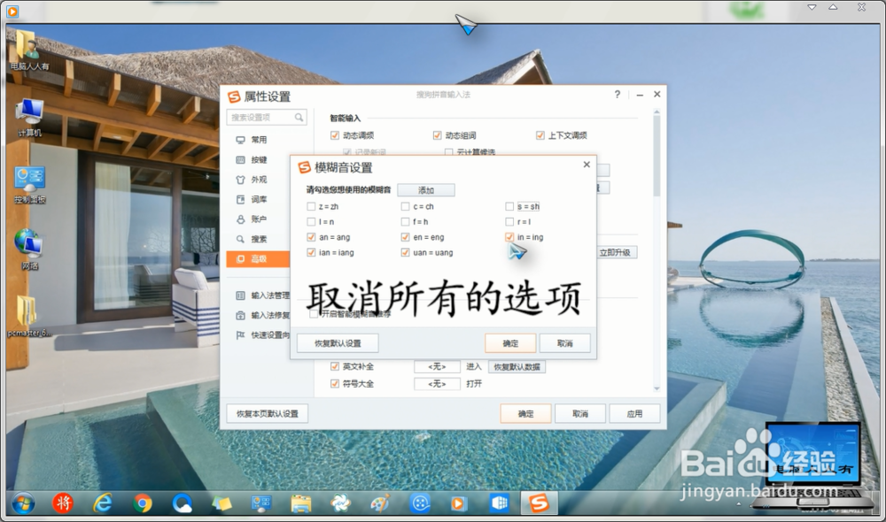The width and height of the screenshot is (886, 522).
Task: Switch to the 账户 settings category
Action: coord(258,219)
